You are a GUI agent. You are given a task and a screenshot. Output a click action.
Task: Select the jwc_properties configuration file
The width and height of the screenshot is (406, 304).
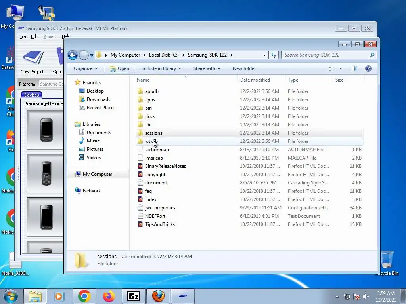click(249, 208)
